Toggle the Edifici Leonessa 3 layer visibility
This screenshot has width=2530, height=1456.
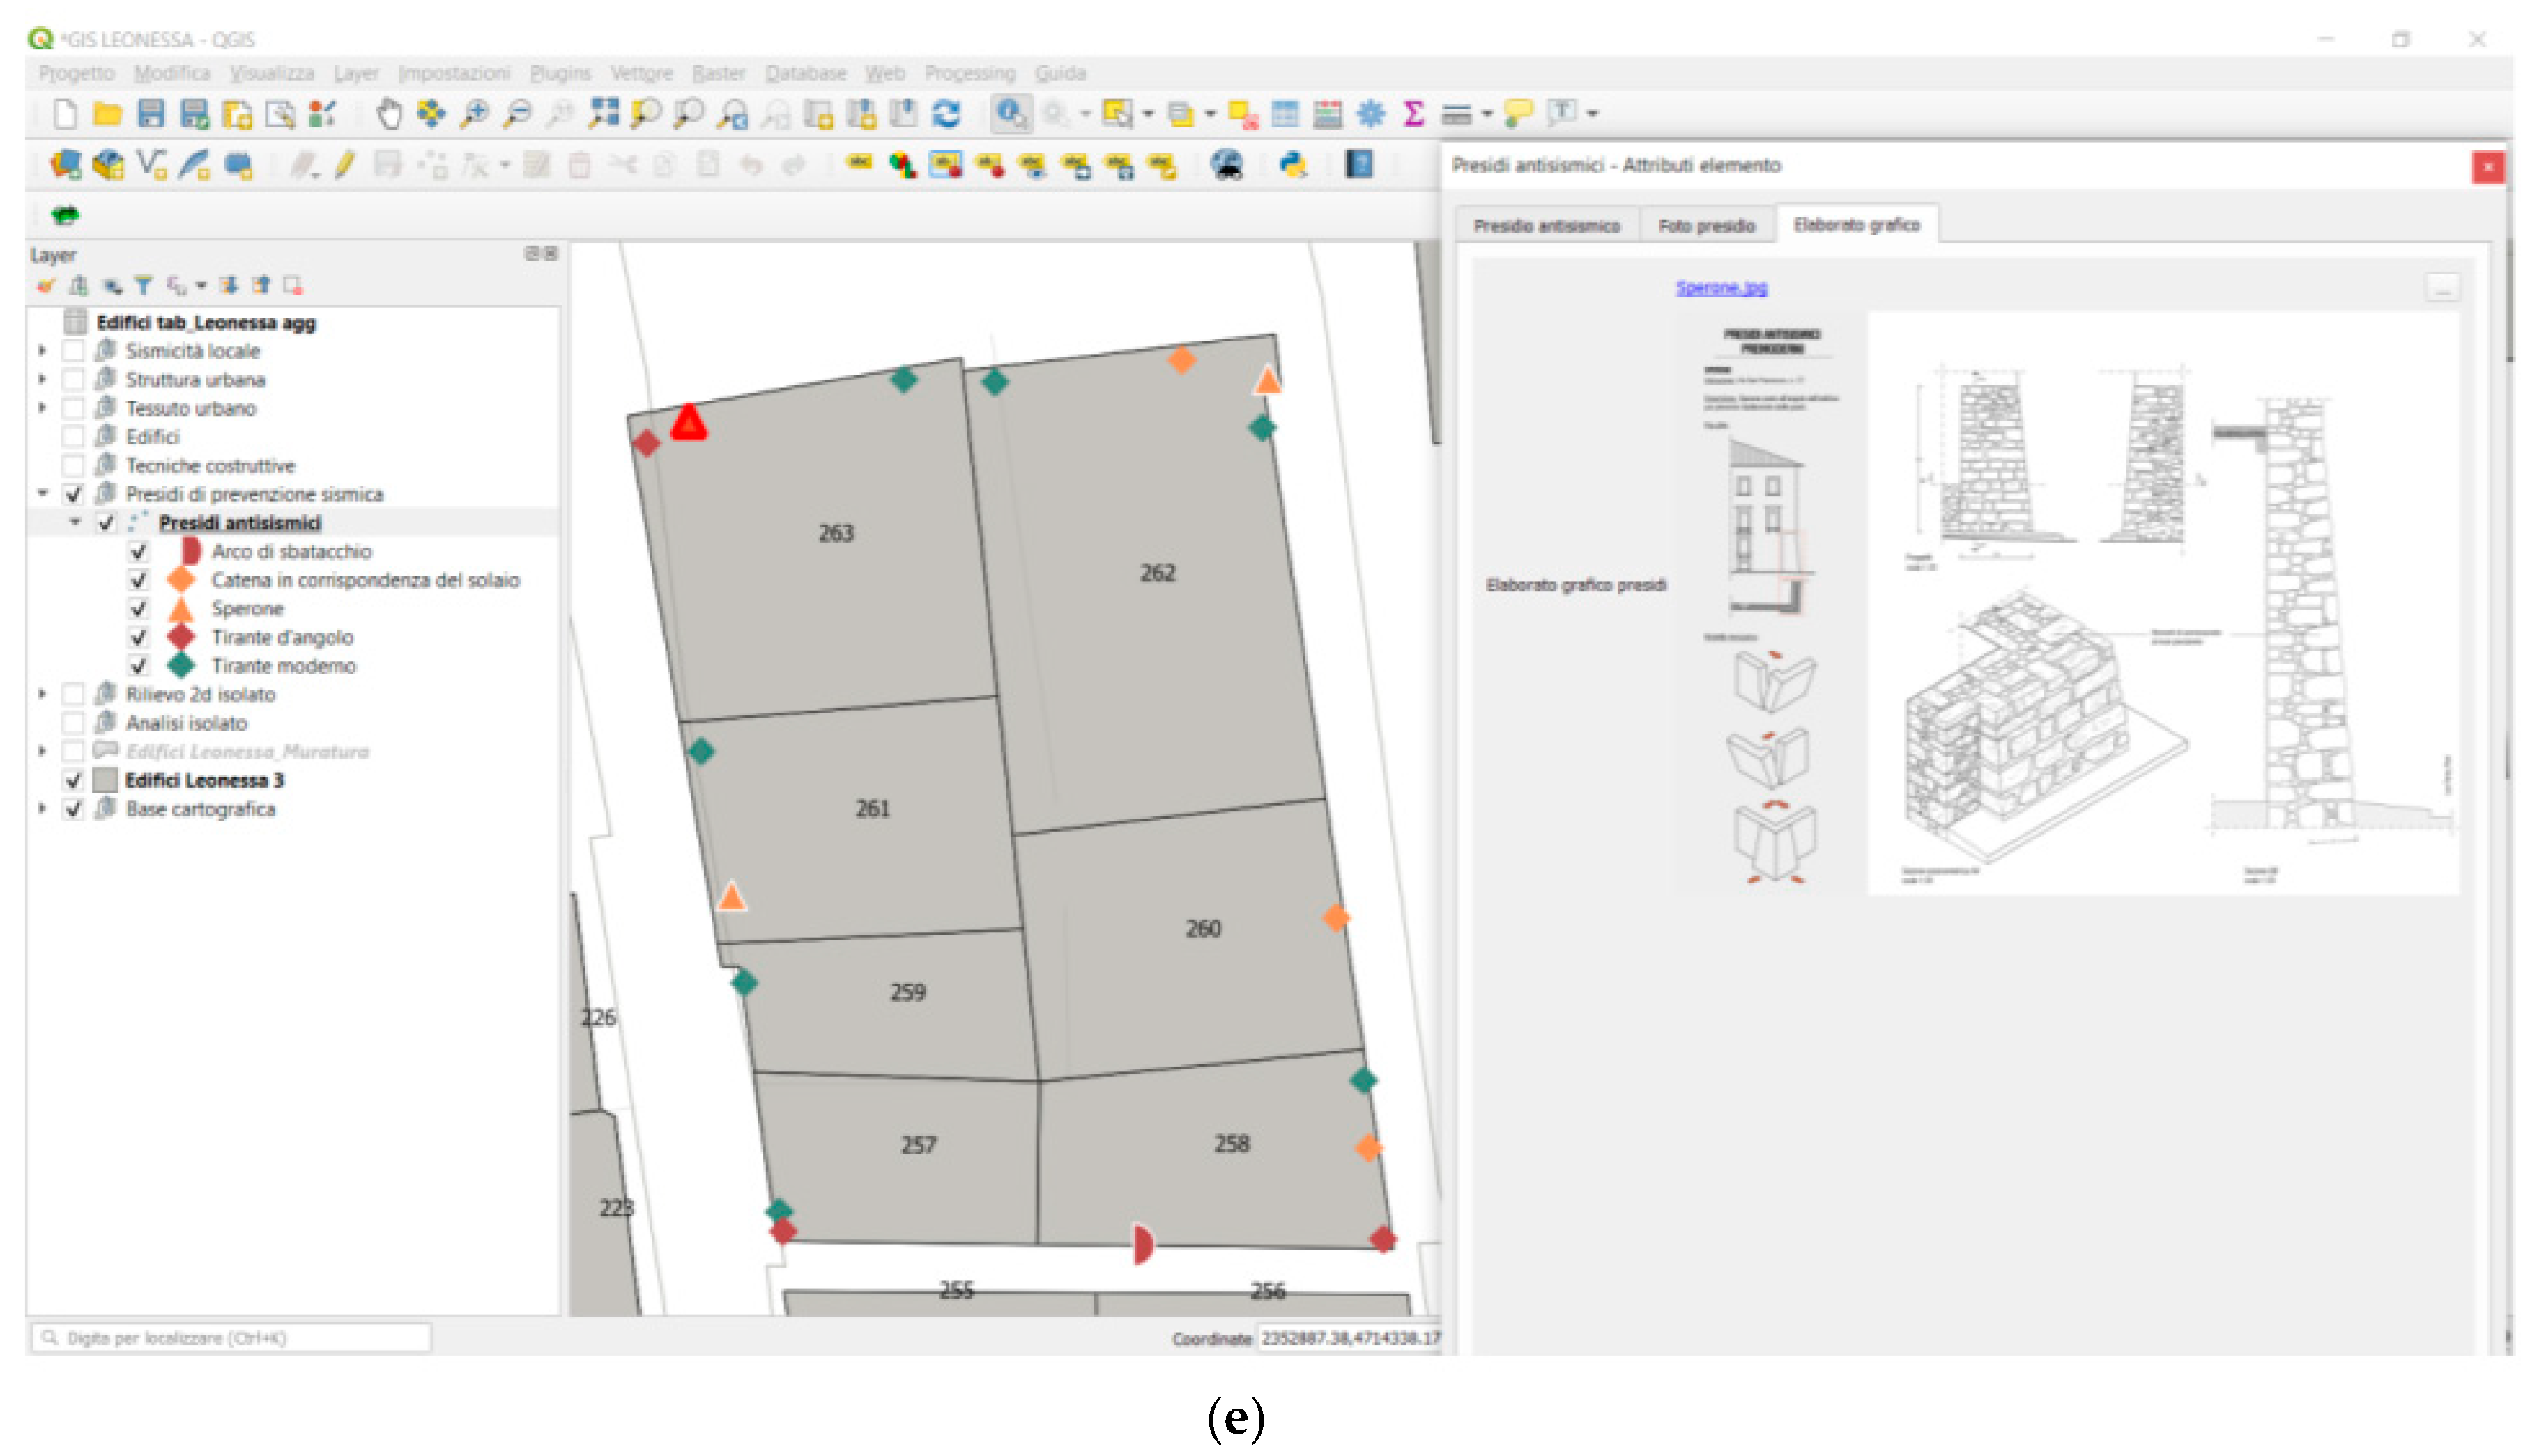(x=73, y=781)
